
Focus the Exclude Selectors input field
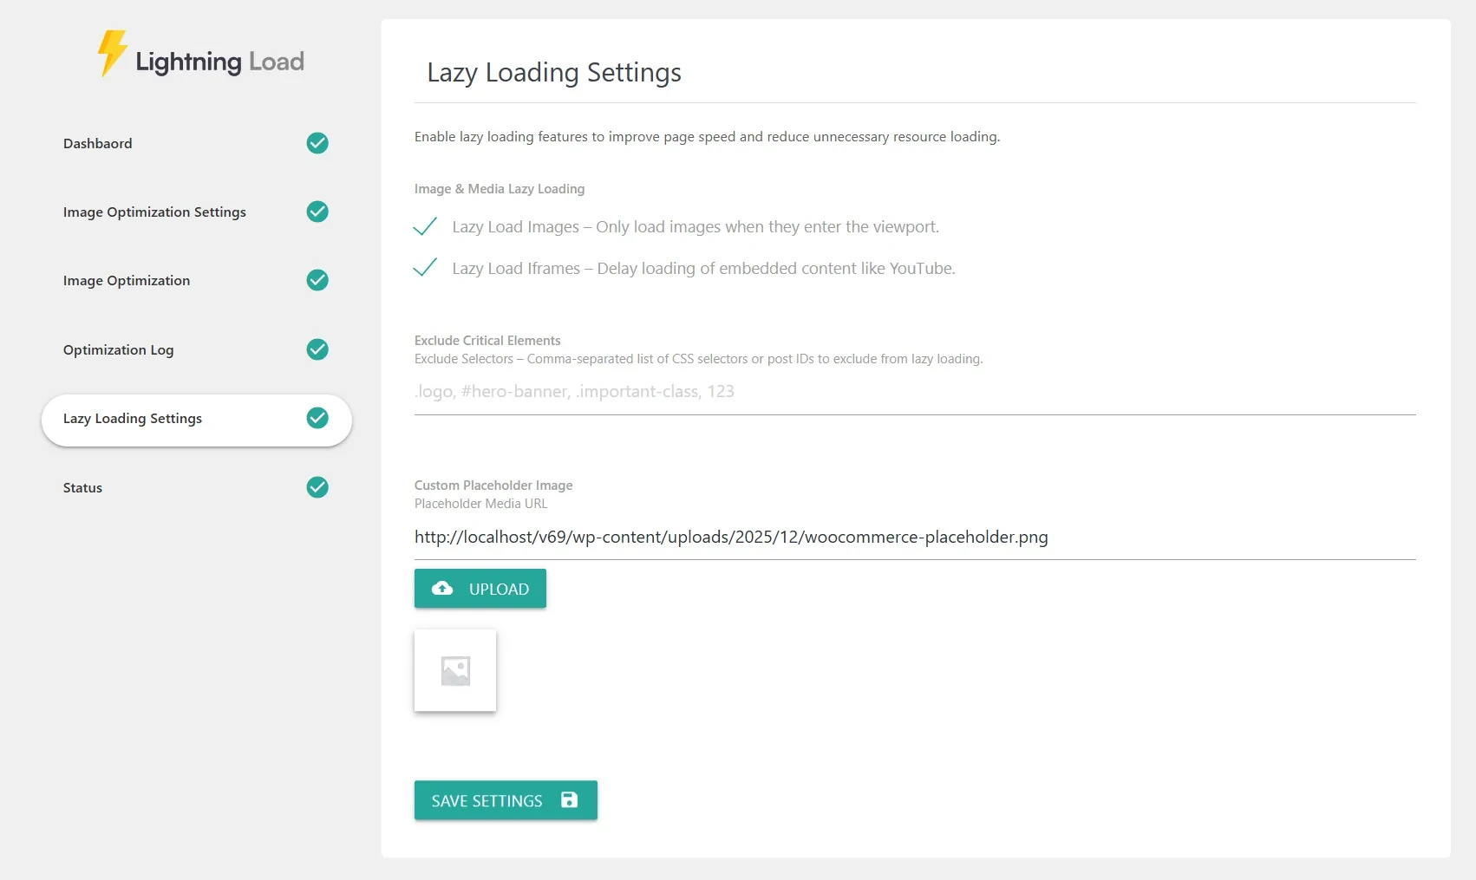click(914, 392)
